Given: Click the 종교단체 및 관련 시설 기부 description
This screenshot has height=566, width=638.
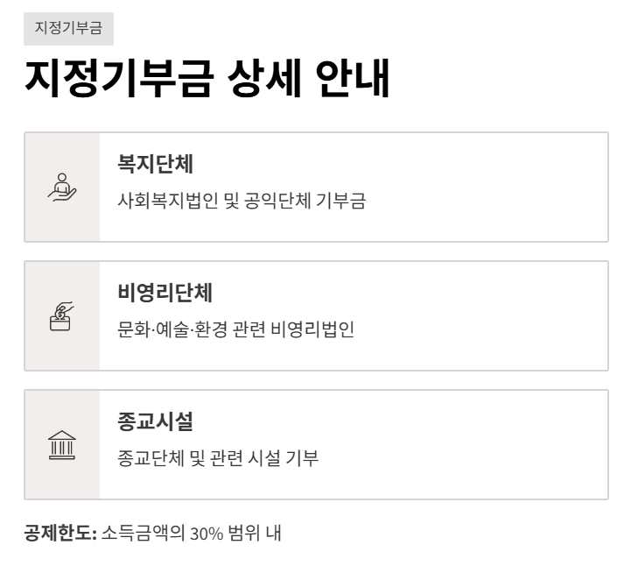Looking at the screenshot, I should (218, 458).
